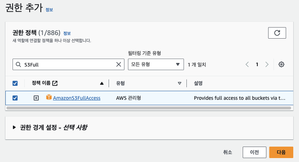Focus the policy search input field
The image size is (299, 162).
point(68,64)
